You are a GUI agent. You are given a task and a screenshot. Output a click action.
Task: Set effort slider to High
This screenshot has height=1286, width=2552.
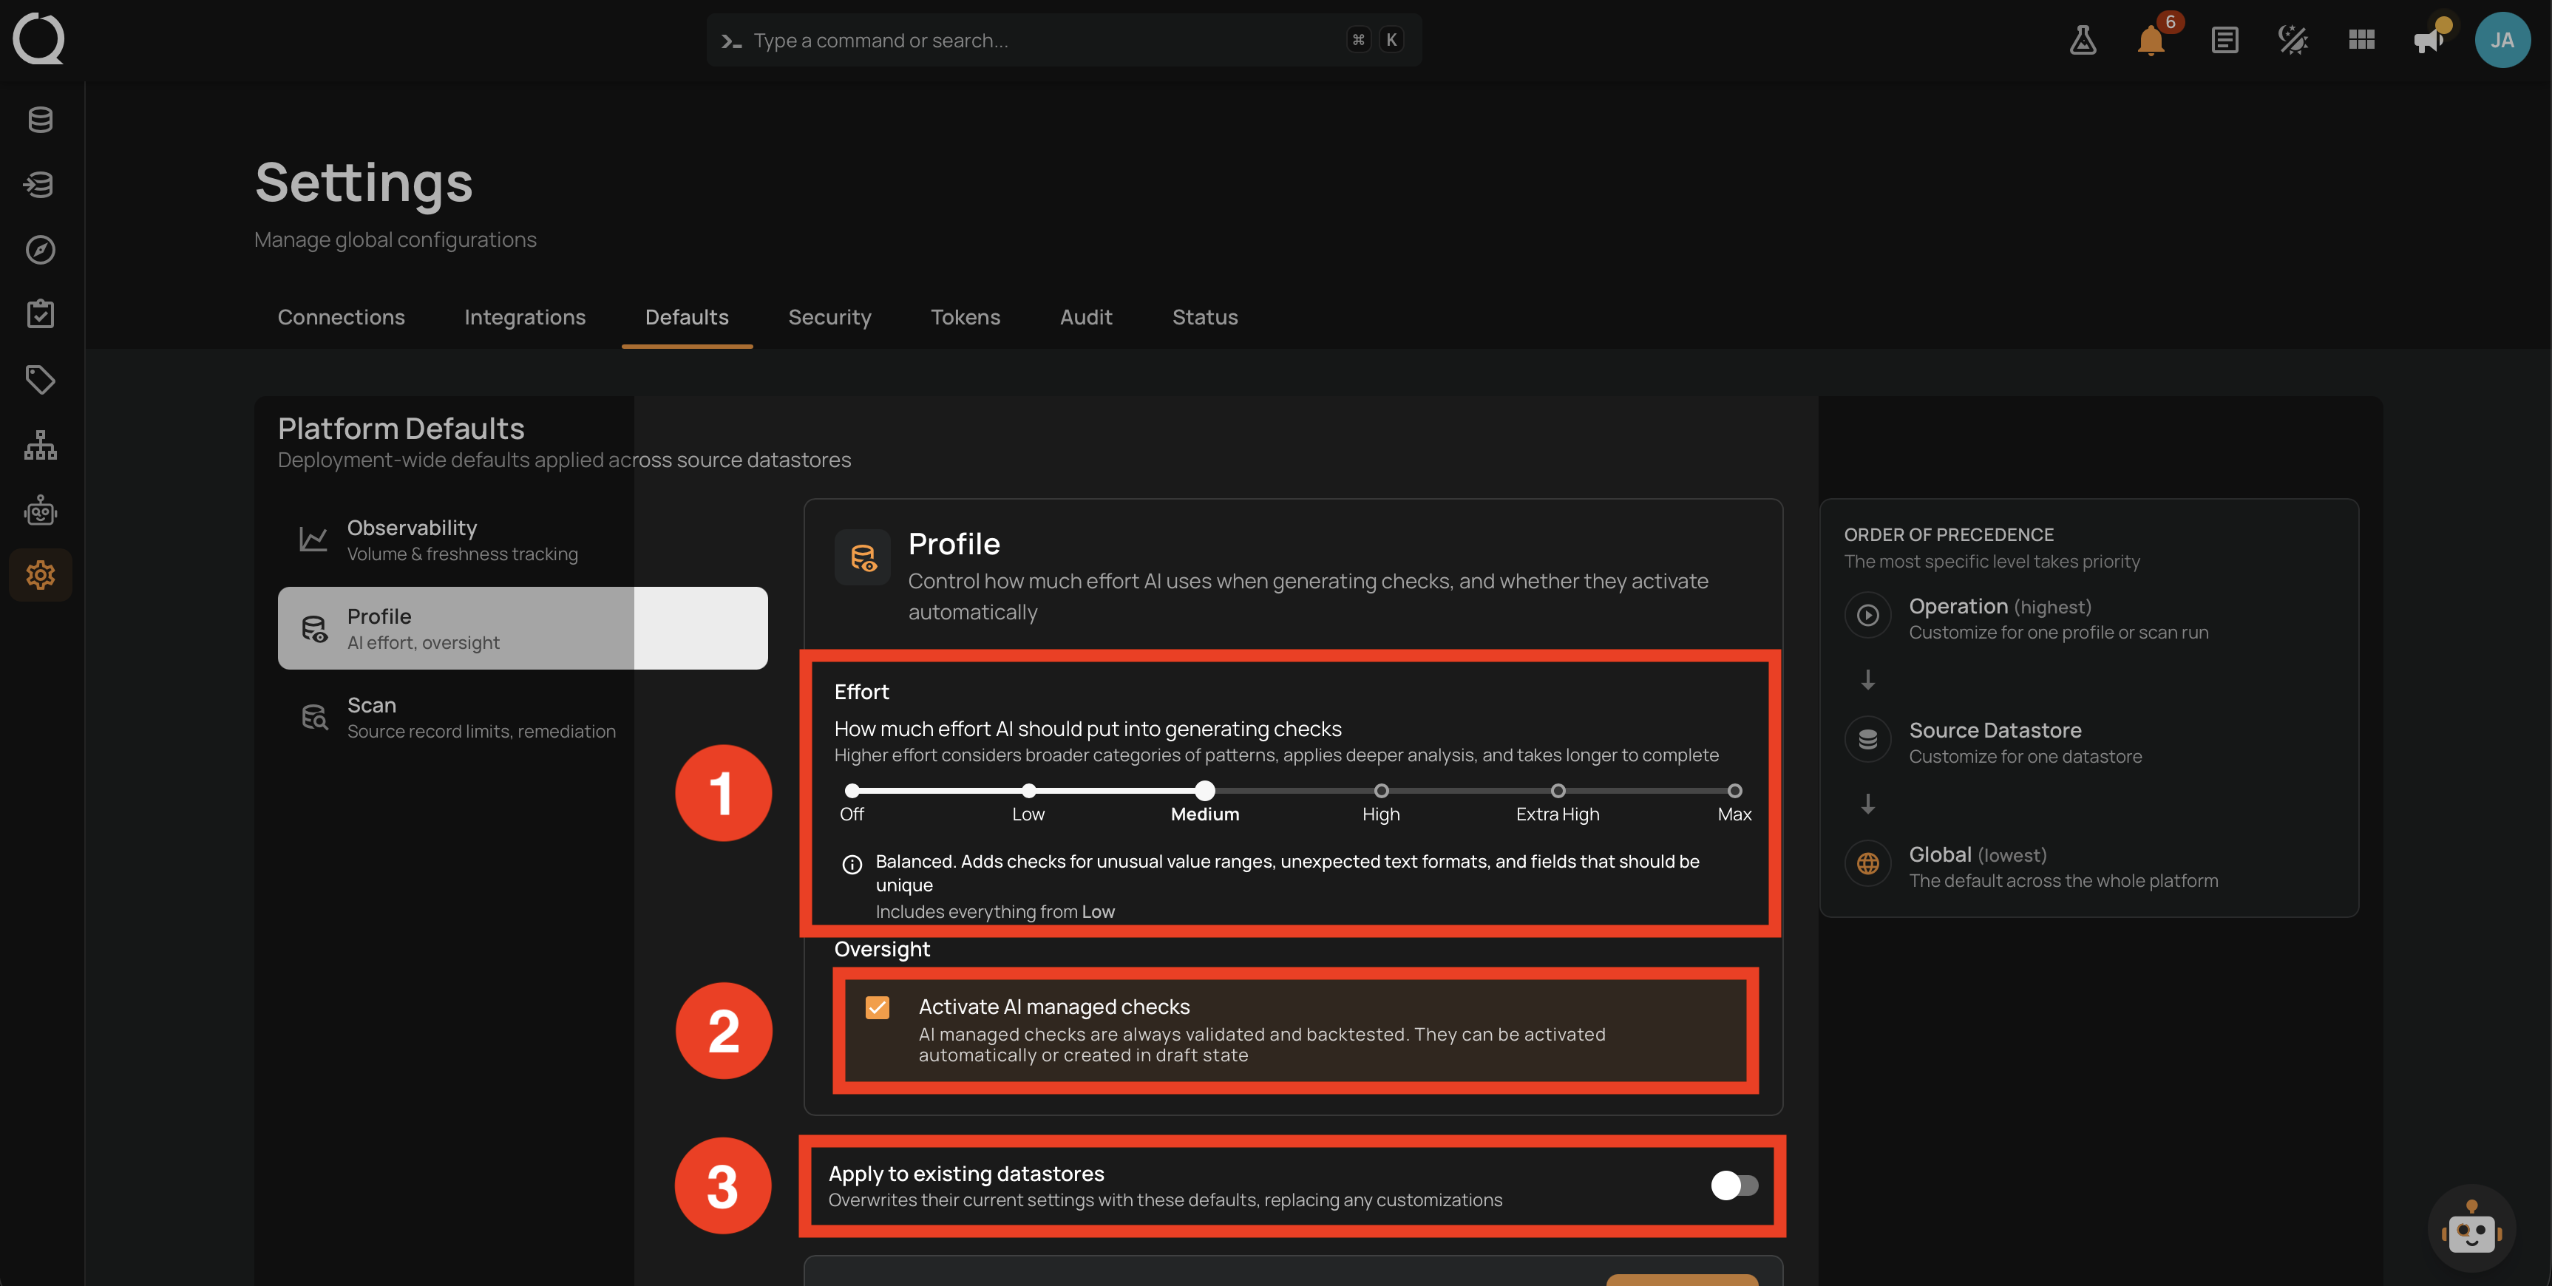coord(1381,791)
